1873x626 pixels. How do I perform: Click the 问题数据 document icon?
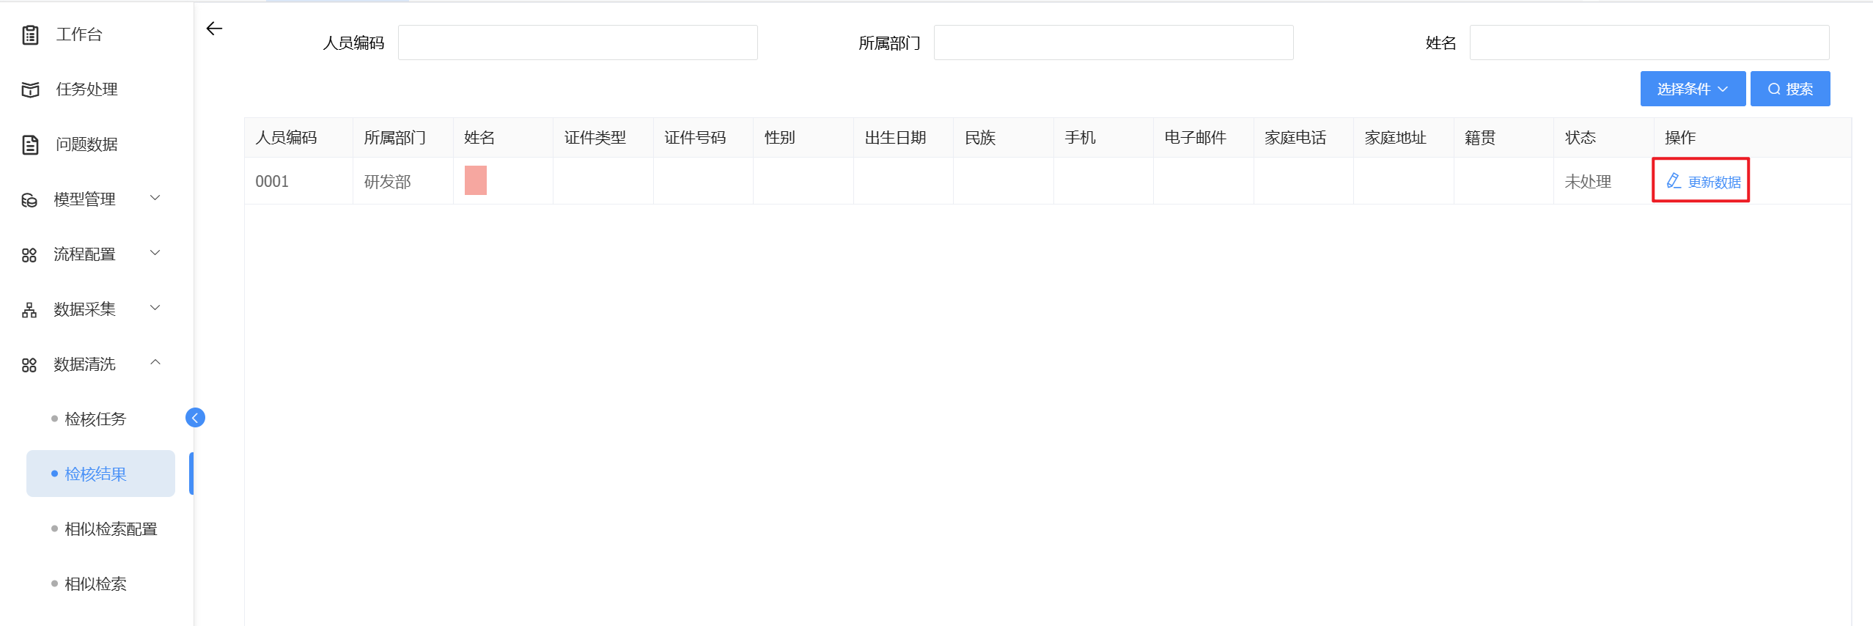coord(30,144)
